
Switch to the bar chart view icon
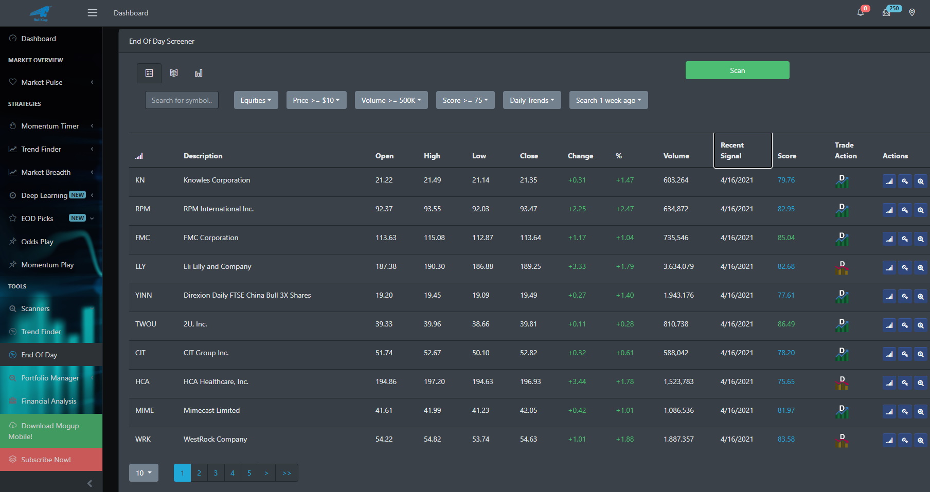pos(199,73)
